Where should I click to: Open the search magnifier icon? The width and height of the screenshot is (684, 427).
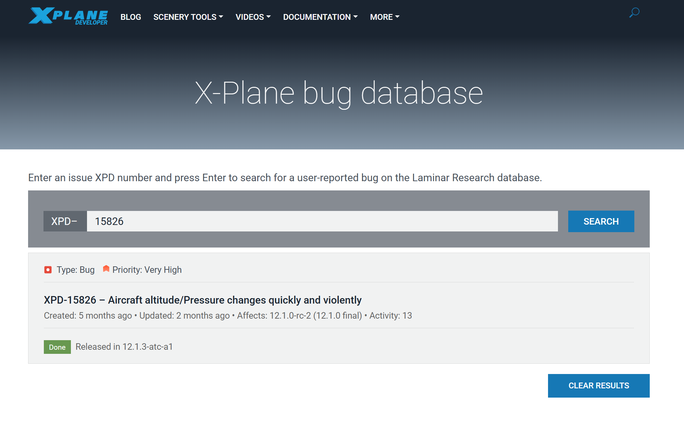634,13
